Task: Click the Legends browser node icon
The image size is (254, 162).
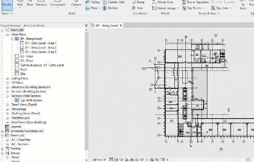Action: click(7, 127)
